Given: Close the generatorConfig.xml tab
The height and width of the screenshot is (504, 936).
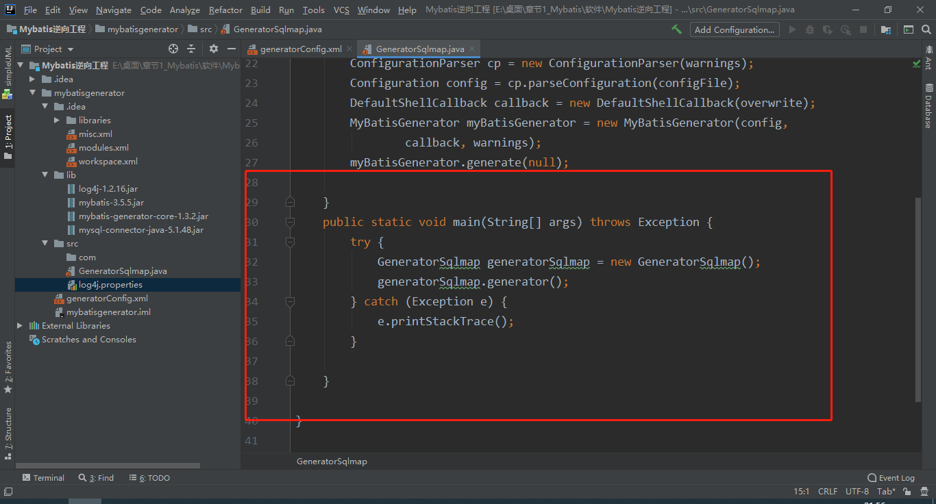Looking at the screenshot, I should tap(349, 49).
